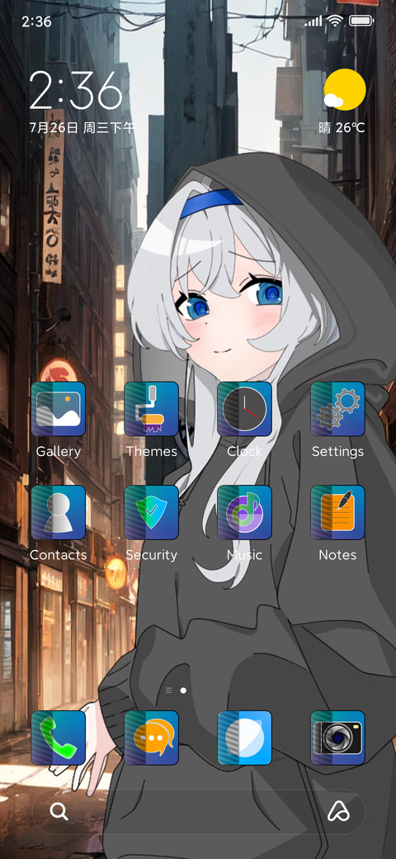This screenshot has height=859, width=396.
Task: Tap the cellular signal bars icon
Action: (313, 21)
